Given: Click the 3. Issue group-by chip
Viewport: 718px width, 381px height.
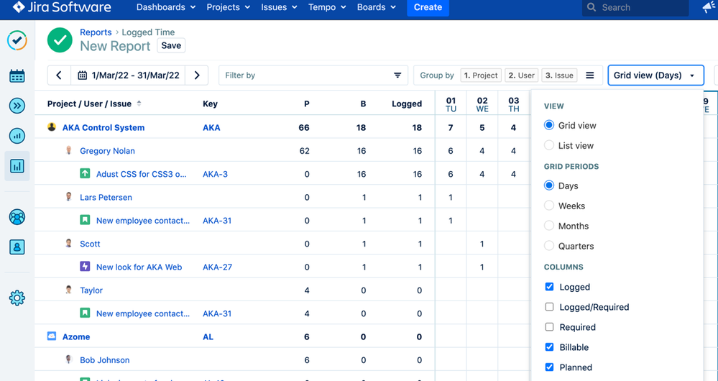Looking at the screenshot, I should coord(559,75).
